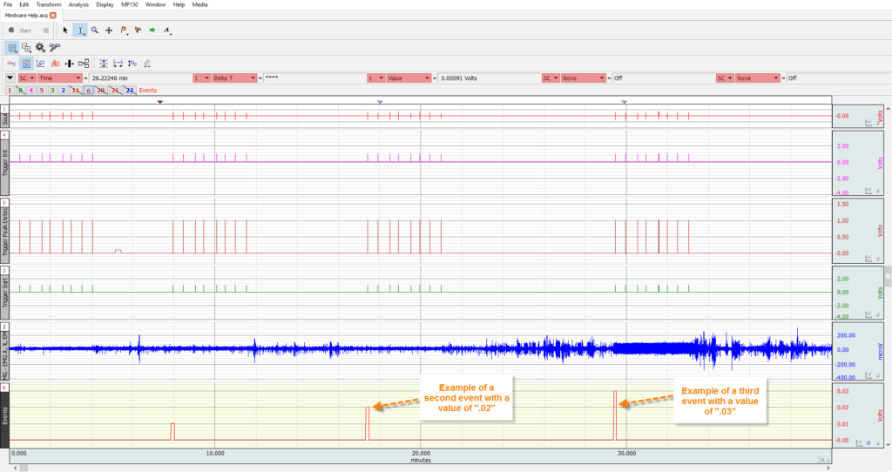Open the None dropdown showing first Off
This screenshot has width=892, height=472.
tap(583, 78)
